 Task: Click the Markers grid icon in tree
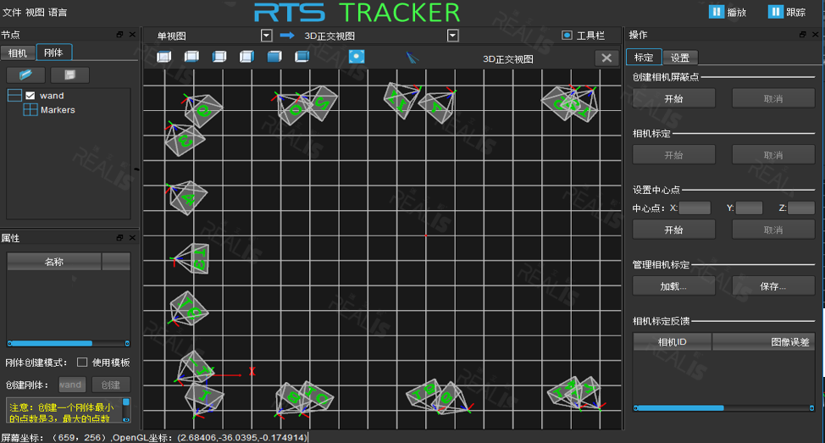pos(30,109)
